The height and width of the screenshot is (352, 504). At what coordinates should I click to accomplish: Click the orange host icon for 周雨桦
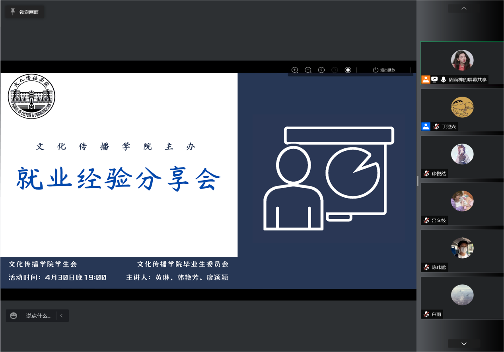click(x=426, y=80)
